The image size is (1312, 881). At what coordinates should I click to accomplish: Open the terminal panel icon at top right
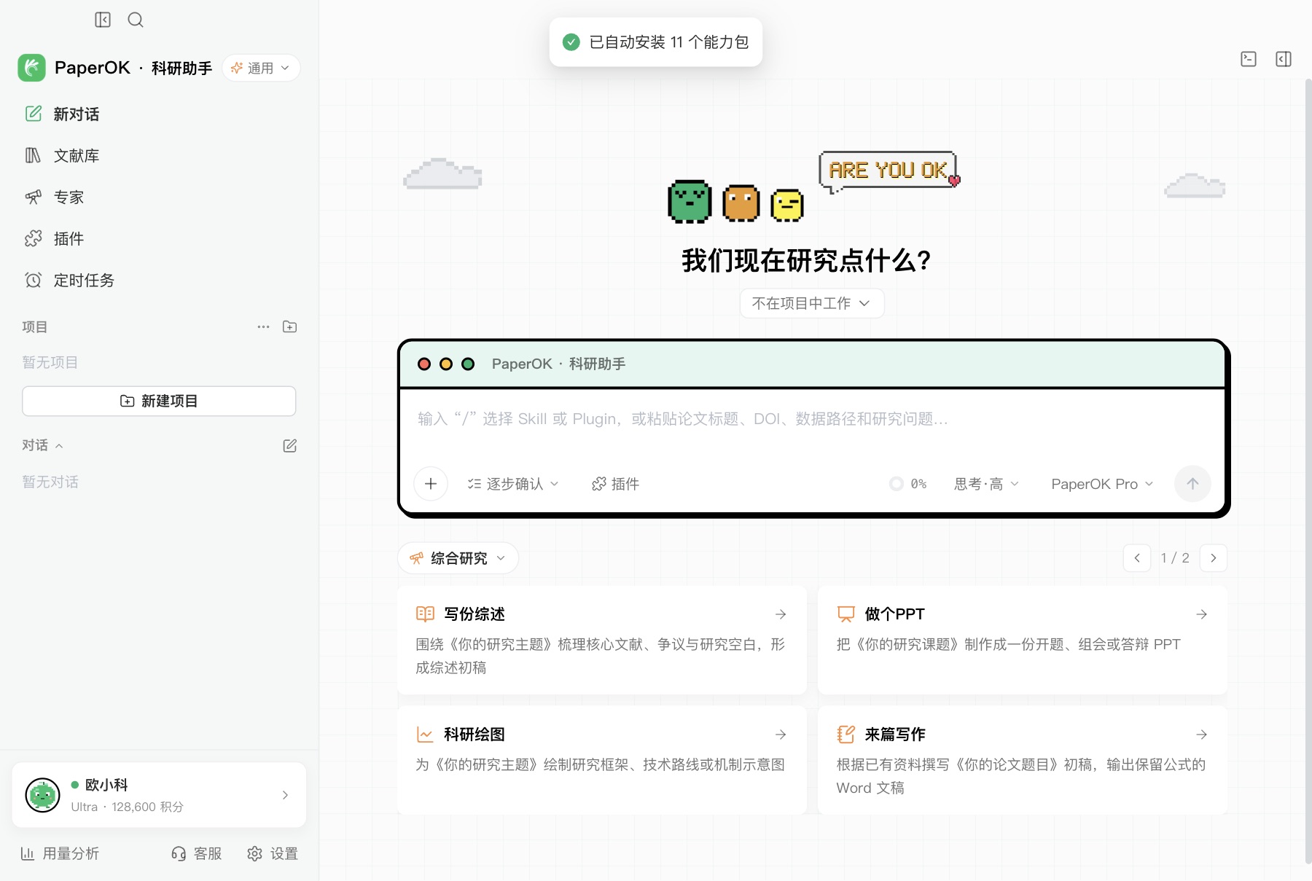coord(1249,59)
